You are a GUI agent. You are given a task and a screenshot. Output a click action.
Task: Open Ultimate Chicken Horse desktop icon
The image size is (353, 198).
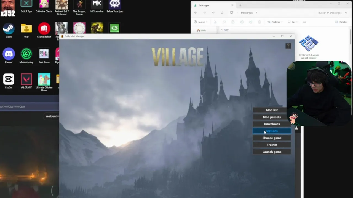44,82
